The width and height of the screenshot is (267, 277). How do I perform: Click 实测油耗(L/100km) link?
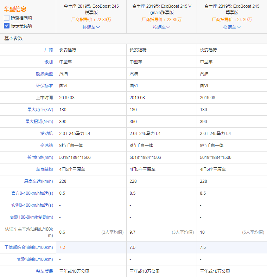pyautogui.click(x=35, y=259)
